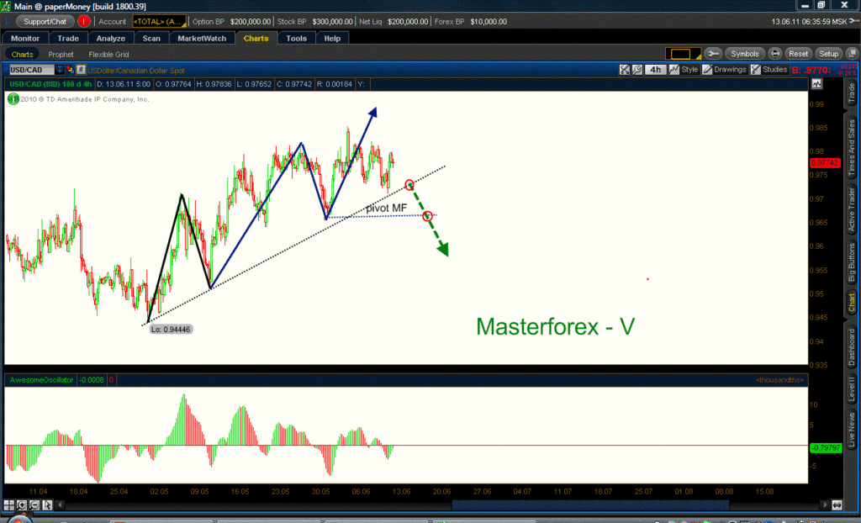The width and height of the screenshot is (861, 523).
Task: Open the Big Buttons sidebar panel
Action: [x=852, y=262]
